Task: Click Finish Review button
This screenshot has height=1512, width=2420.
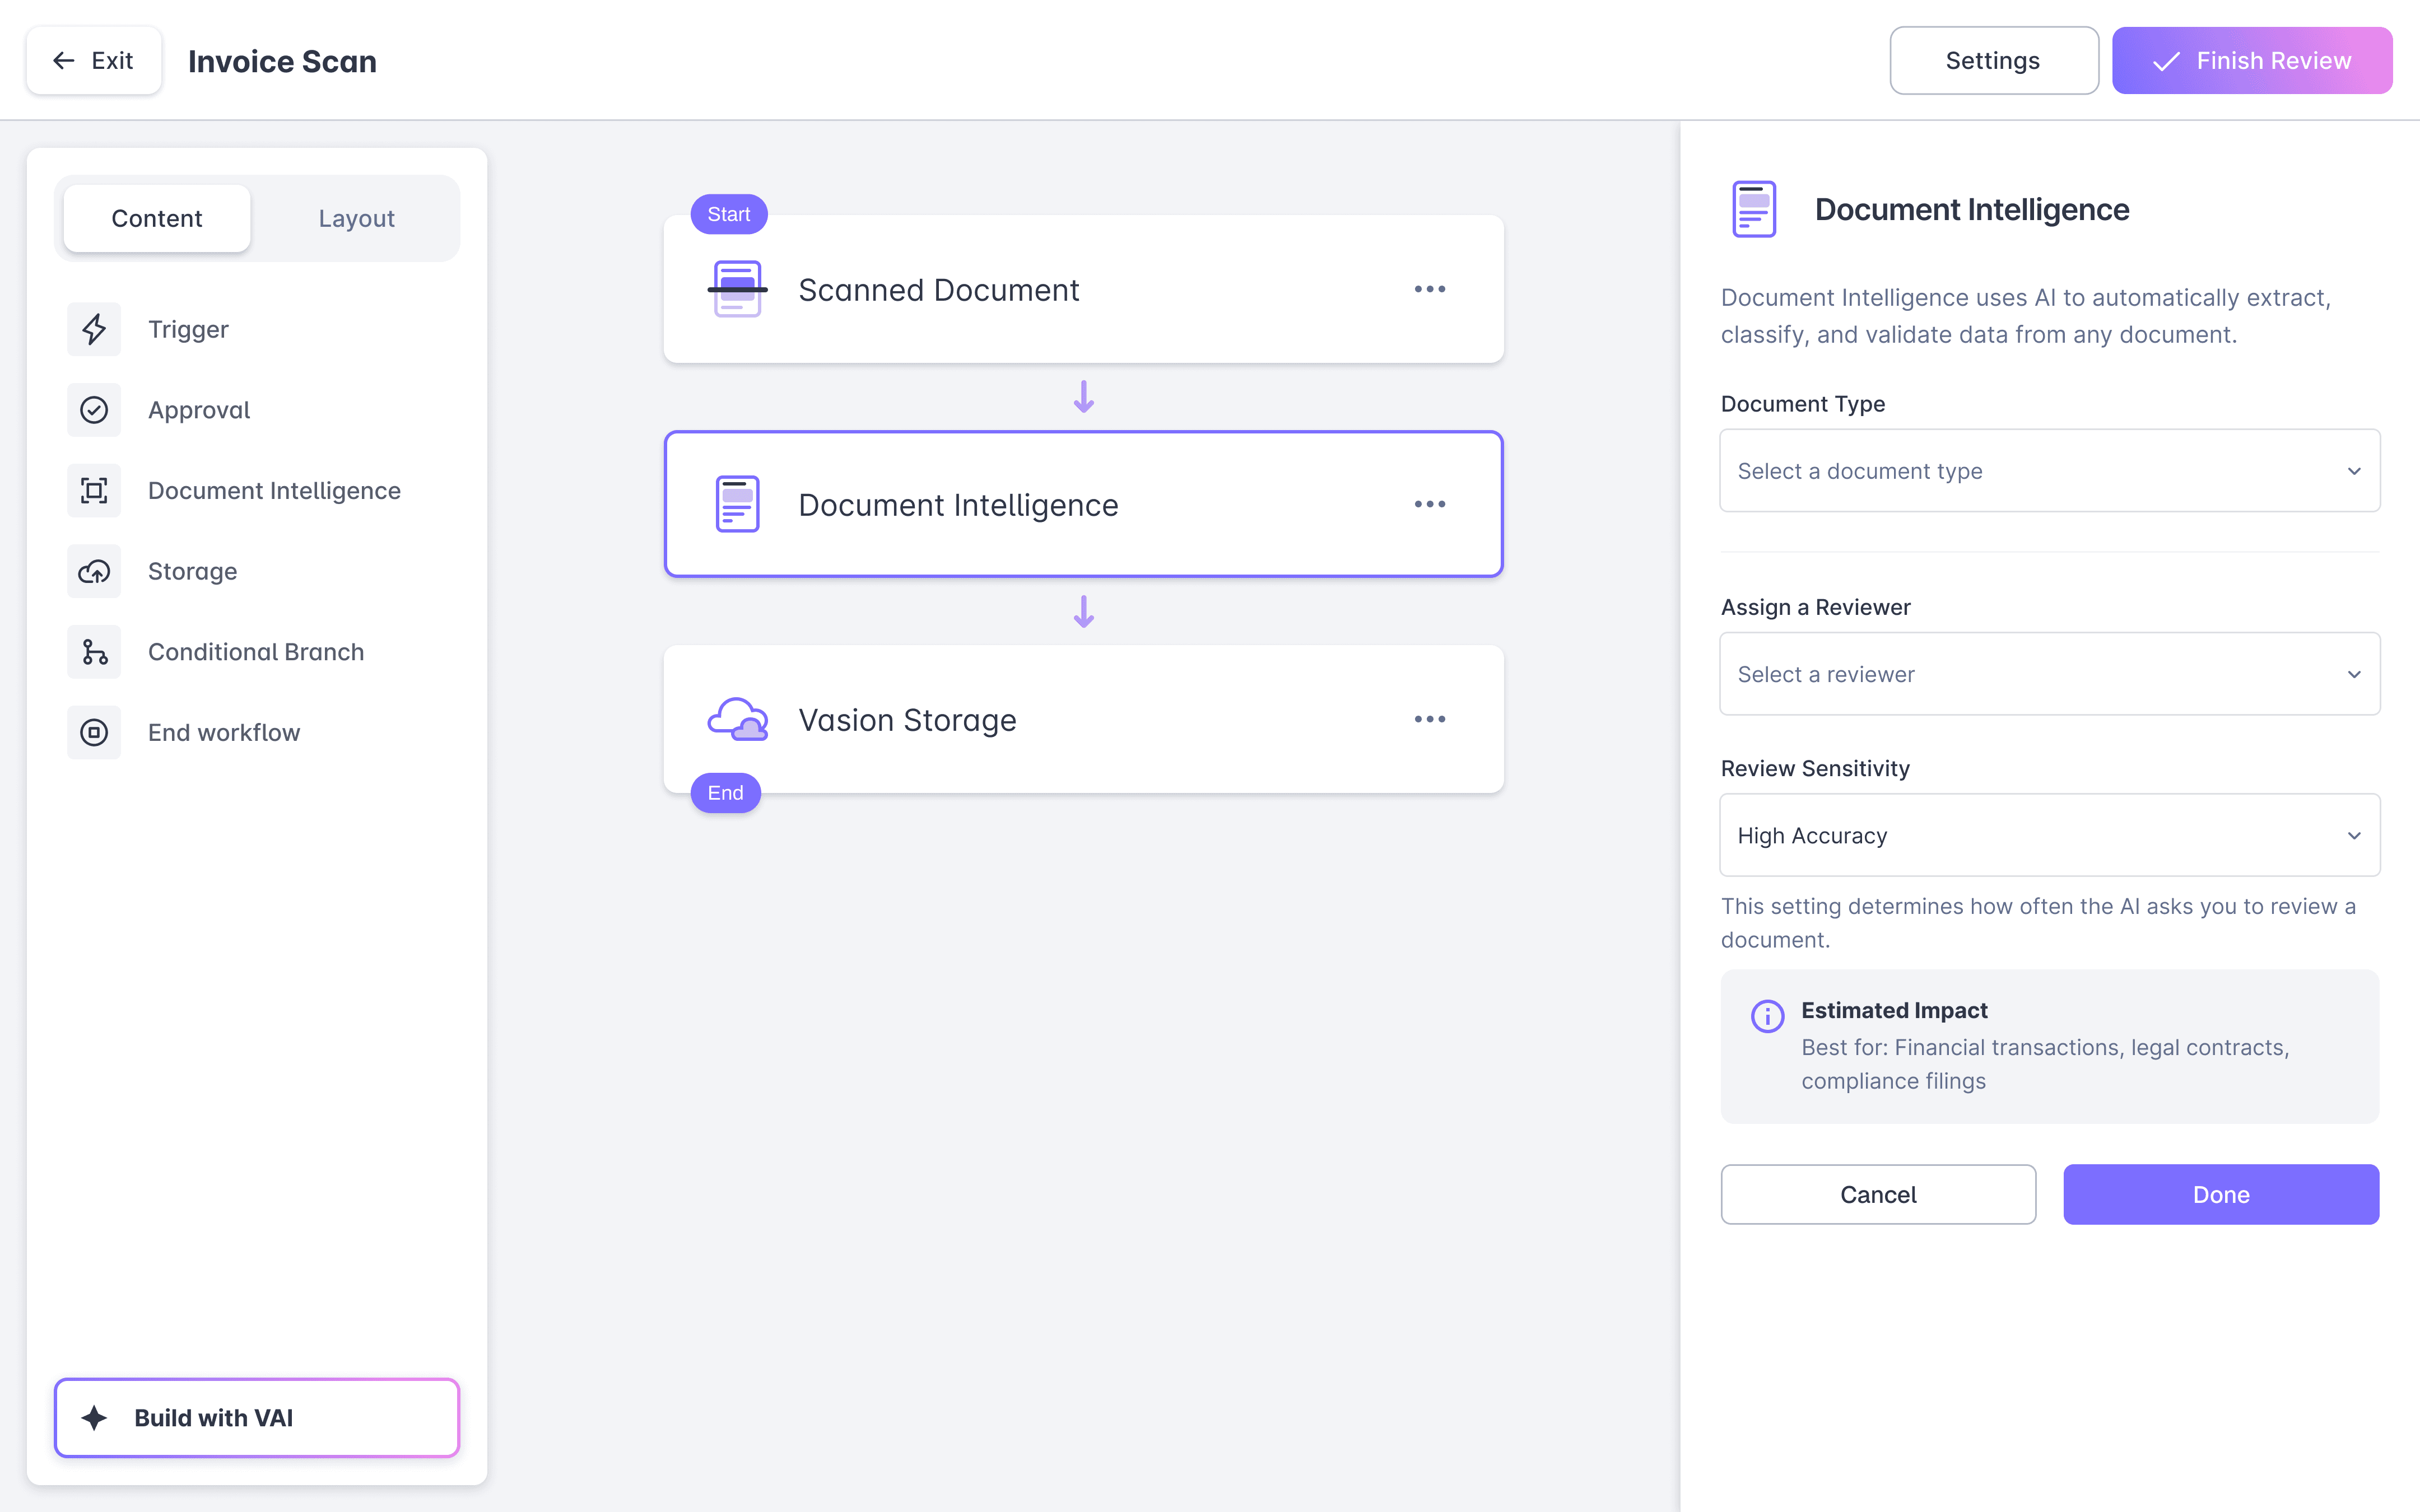Action: (2251, 61)
